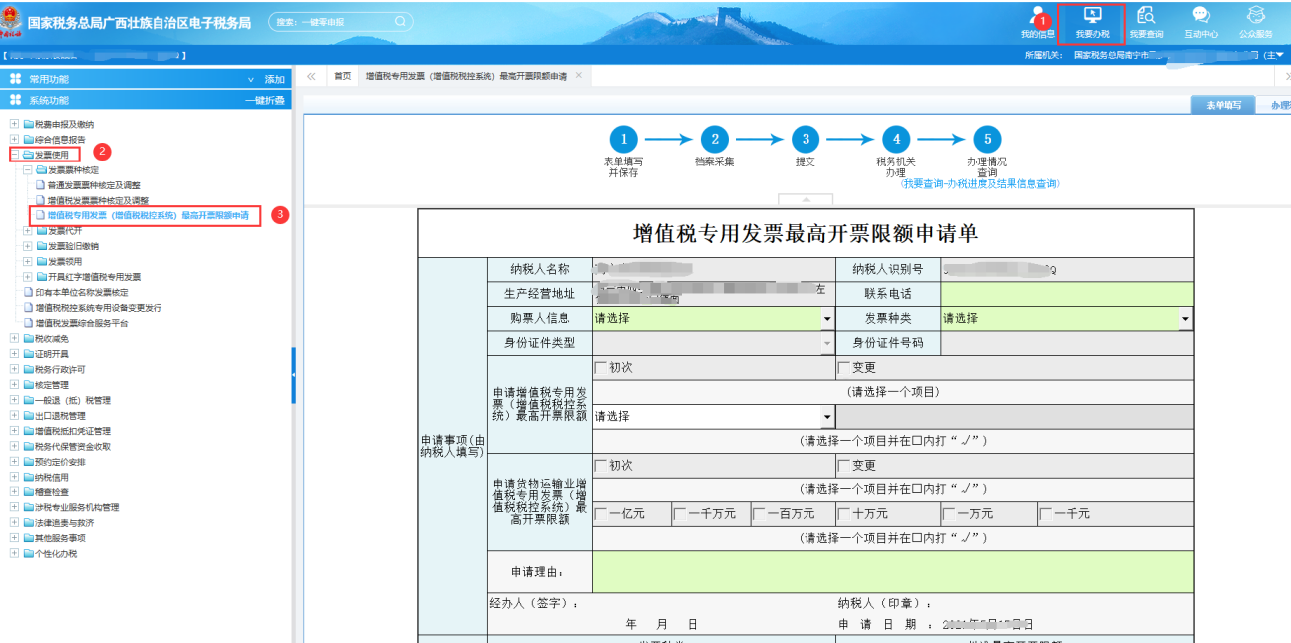Click the 公众服务 icon
The width and height of the screenshot is (1291, 643).
pyautogui.click(x=1256, y=22)
